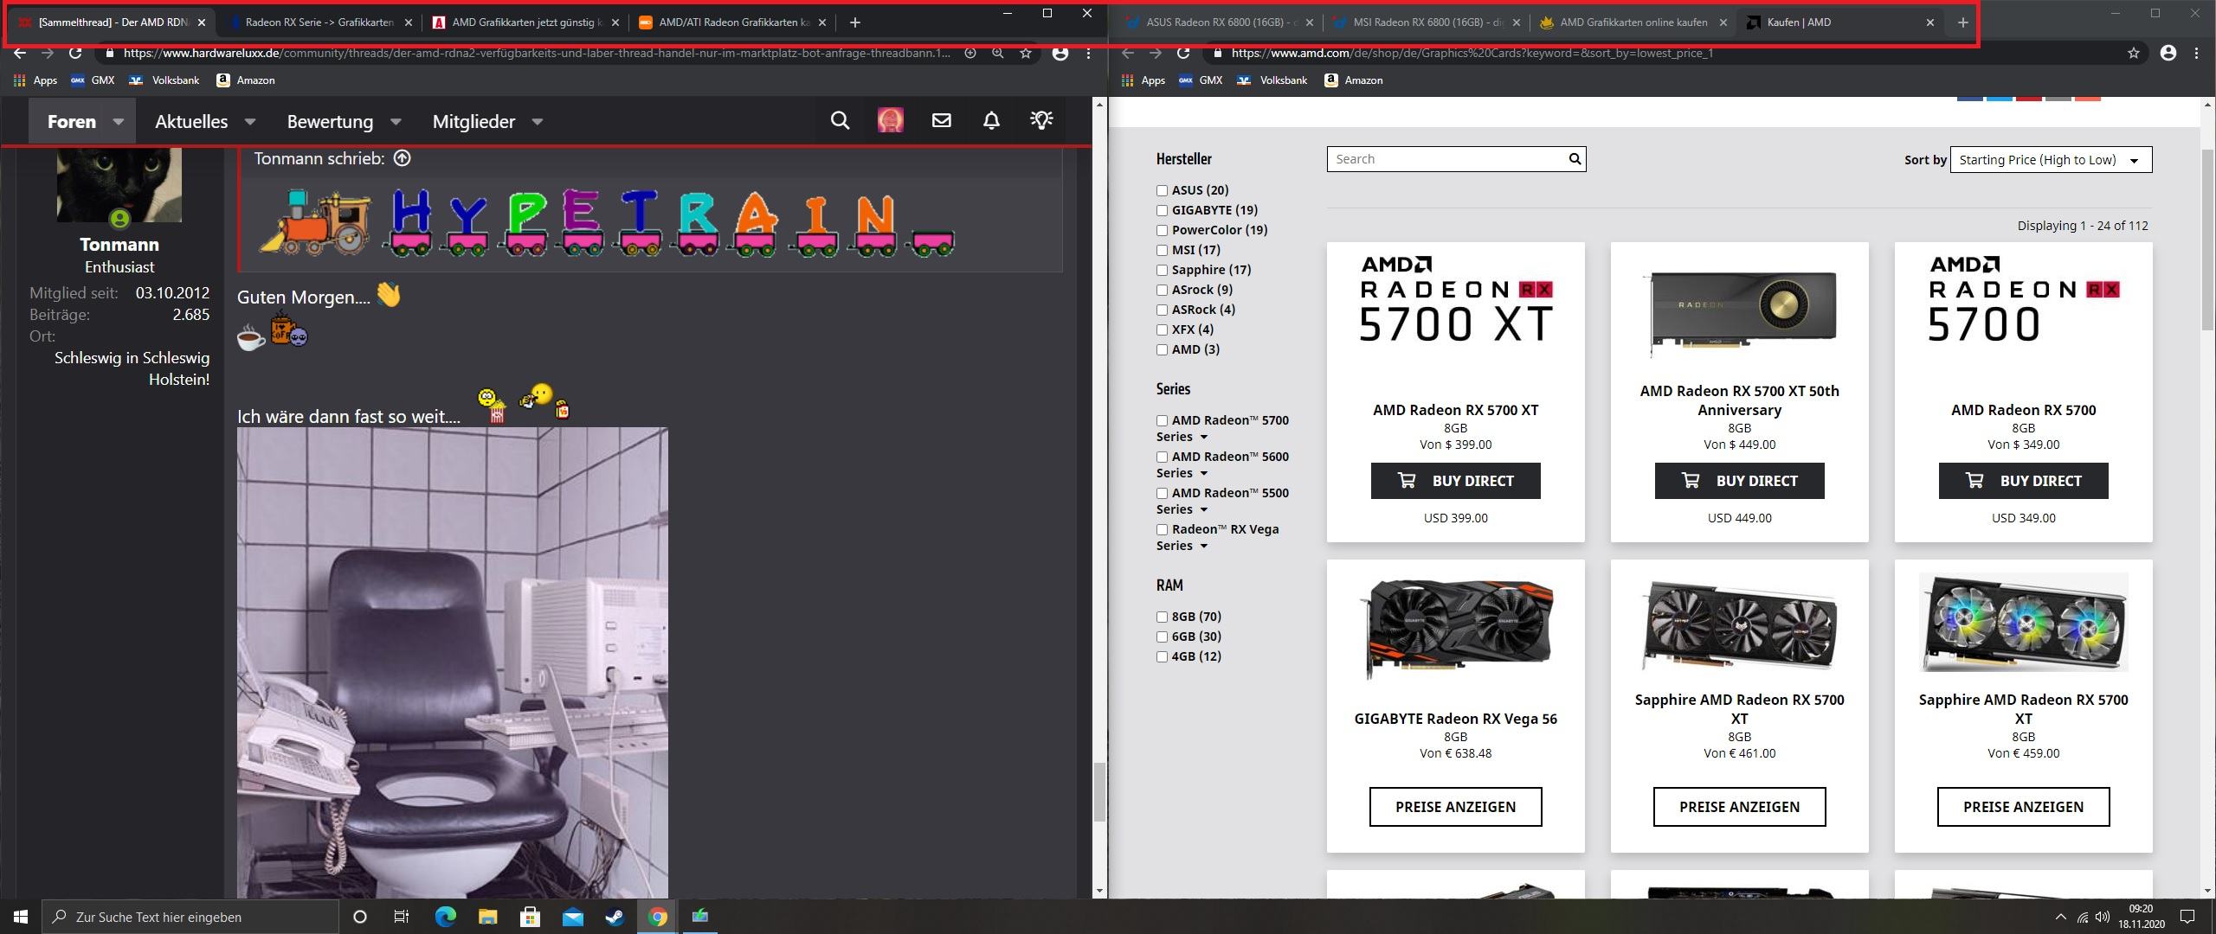Open the Amazon bookmark in left window

coord(246,80)
